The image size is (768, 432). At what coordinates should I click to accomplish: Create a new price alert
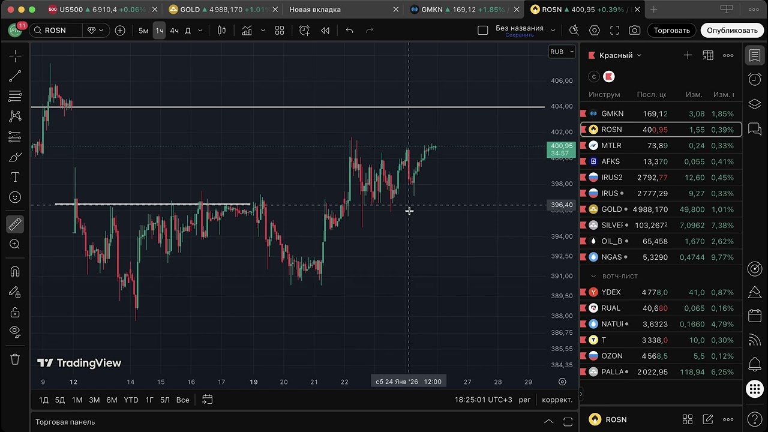tap(304, 31)
